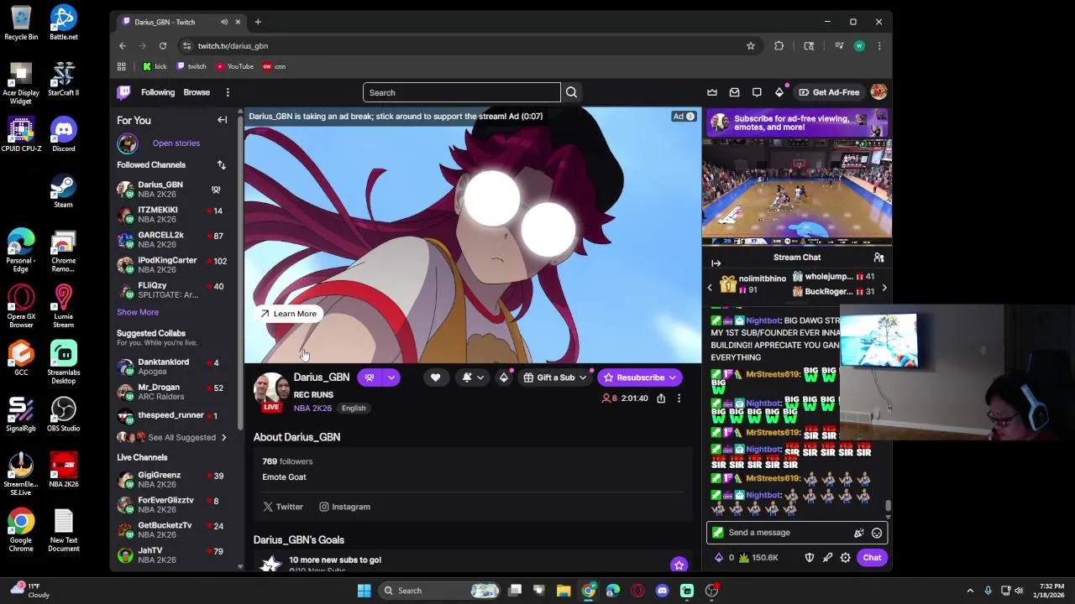
Task: Click the Open stories link
Action: click(x=176, y=143)
